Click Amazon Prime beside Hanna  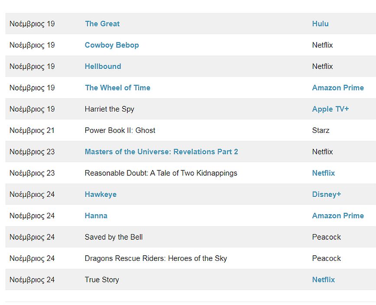pos(337,216)
